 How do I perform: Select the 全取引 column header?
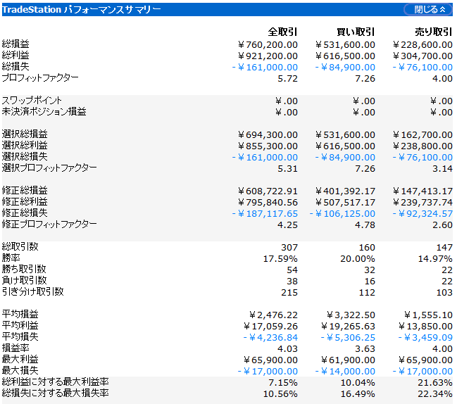pyautogui.click(x=282, y=32)
